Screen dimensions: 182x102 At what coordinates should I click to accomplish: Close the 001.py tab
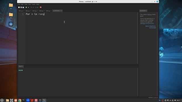[x=24, y=11]
